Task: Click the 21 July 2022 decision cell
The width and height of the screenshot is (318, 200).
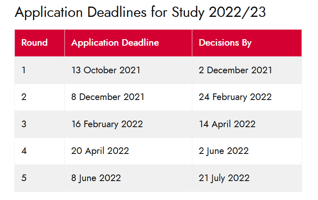Action: coord(247,178)
